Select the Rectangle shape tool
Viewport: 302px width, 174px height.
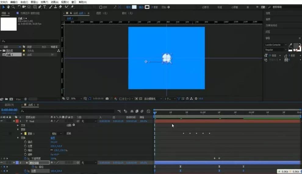tap(35, 7)
